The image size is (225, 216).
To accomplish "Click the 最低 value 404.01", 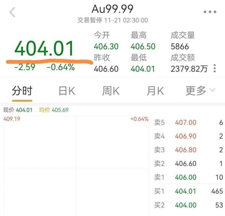I will point(143,69).
